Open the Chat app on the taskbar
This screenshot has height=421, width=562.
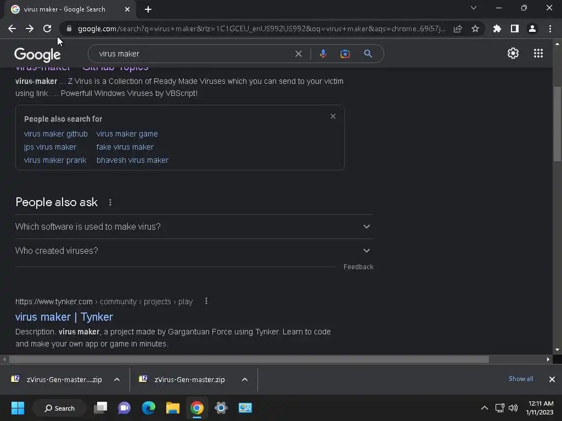click(125, 408)
